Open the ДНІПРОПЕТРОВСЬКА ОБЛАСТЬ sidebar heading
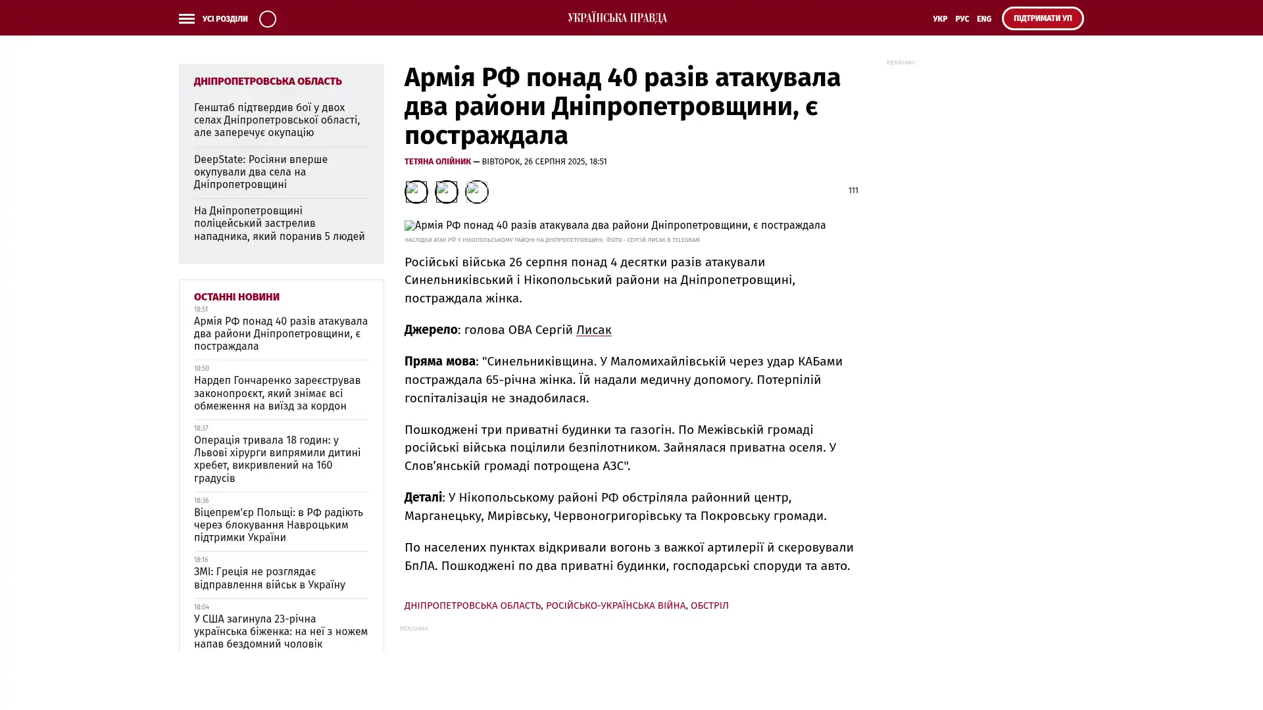 (267, 82)
